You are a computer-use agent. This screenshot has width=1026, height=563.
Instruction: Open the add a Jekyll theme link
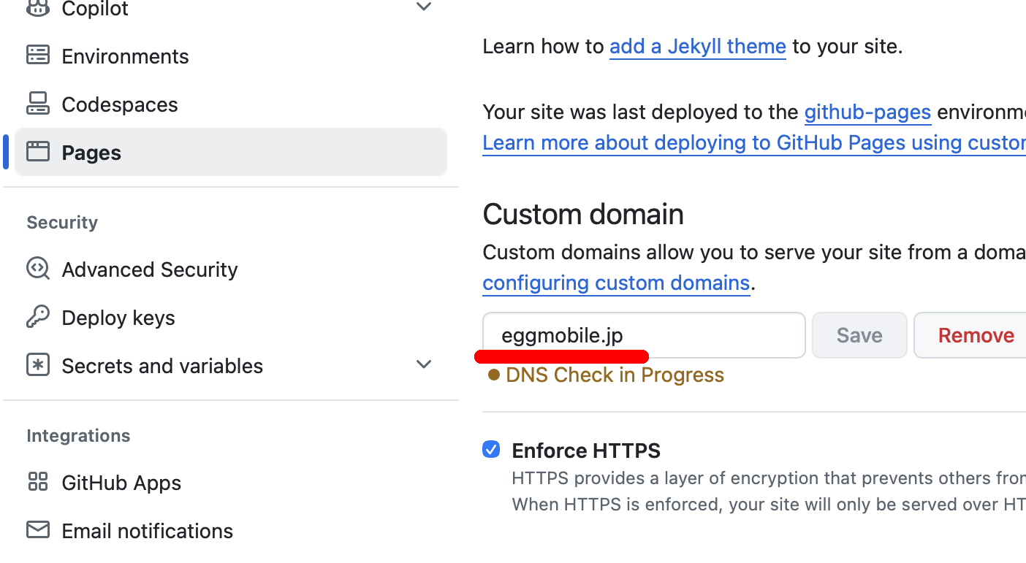tap(697, 46)
